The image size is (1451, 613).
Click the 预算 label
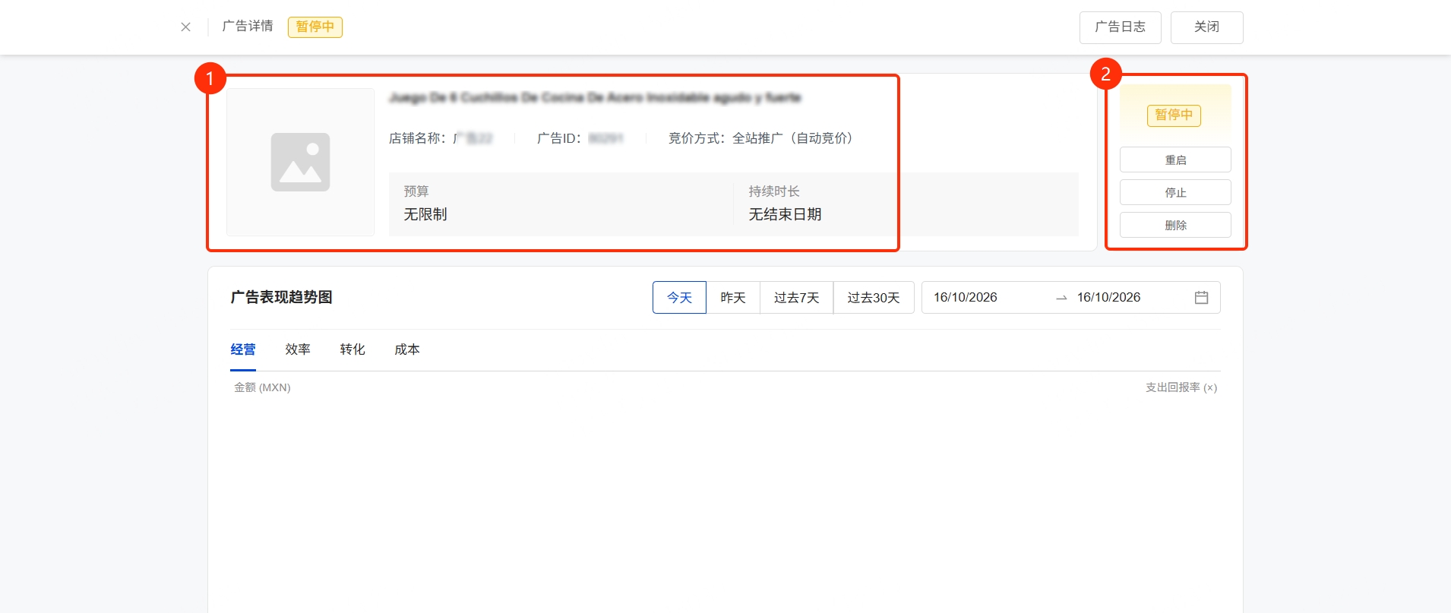416,191
